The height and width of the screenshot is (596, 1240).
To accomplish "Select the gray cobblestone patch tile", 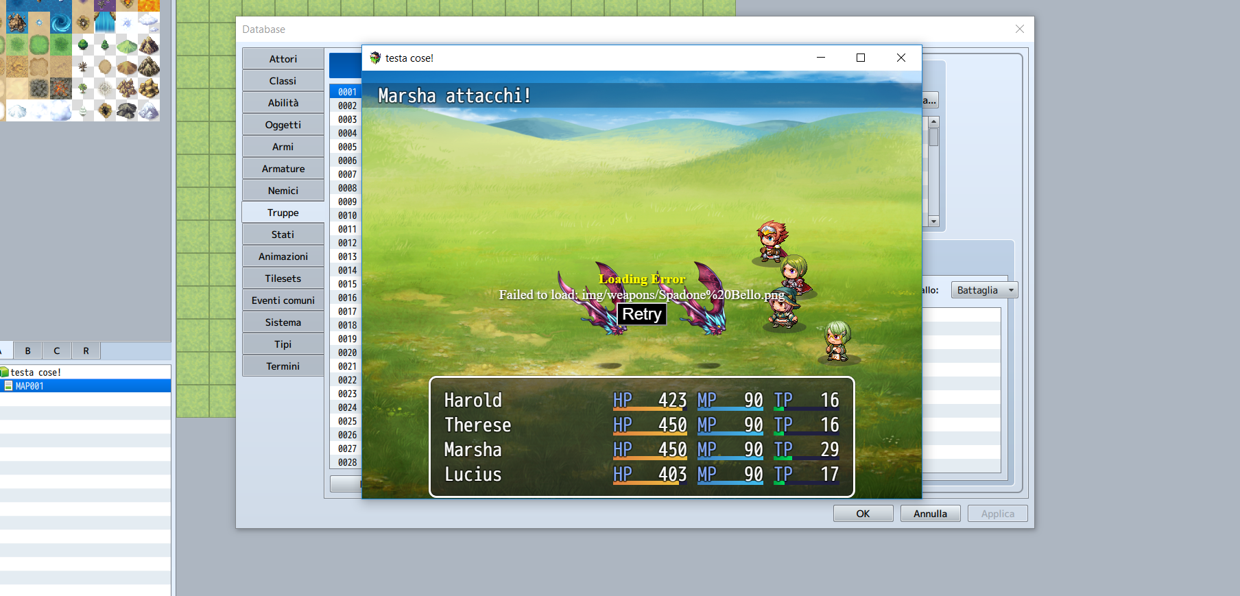I will pos(38,89).
